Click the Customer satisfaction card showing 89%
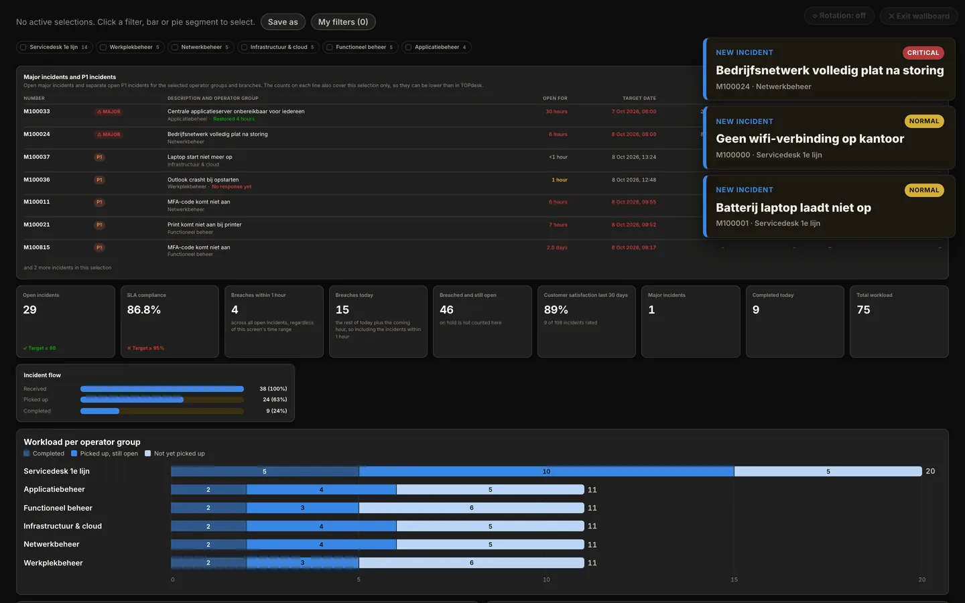Screen dimensions: 965x603 [586, 322]
